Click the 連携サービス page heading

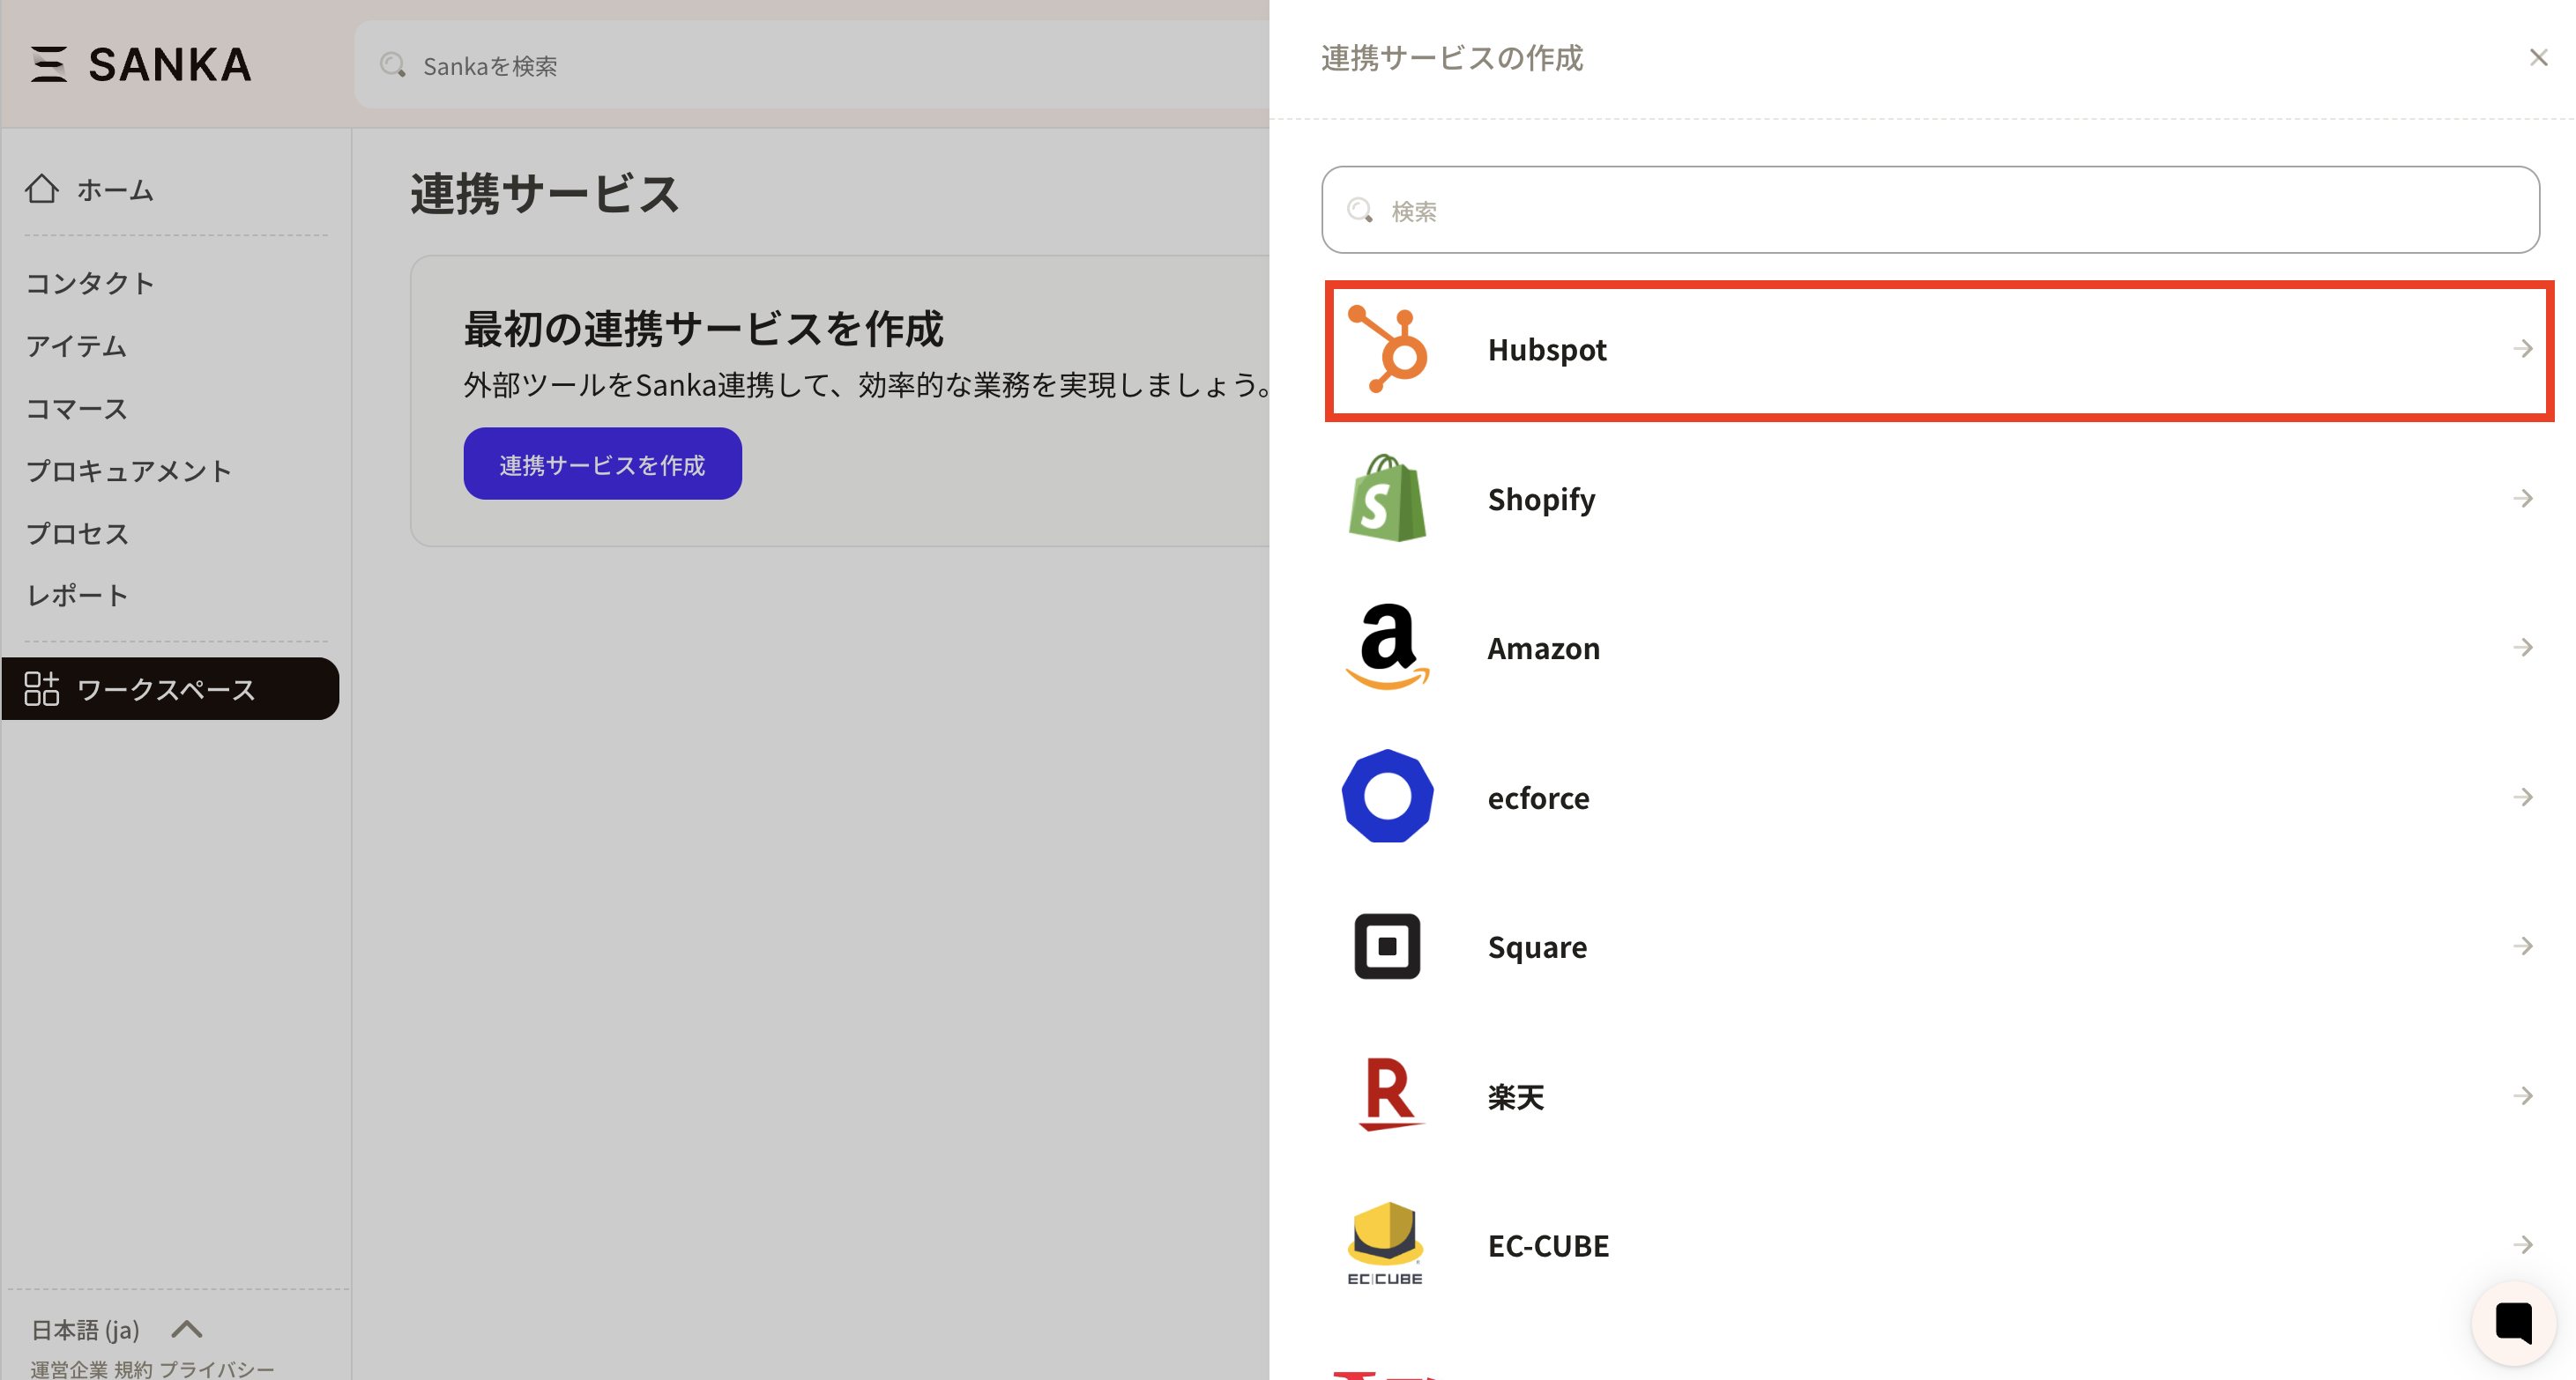pyautogui.click(x=545, y=193)
